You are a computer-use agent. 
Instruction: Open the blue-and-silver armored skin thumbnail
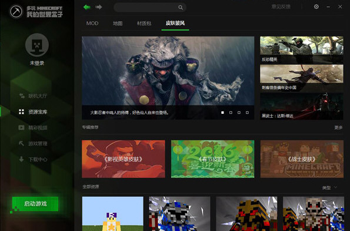click(179, 214)
